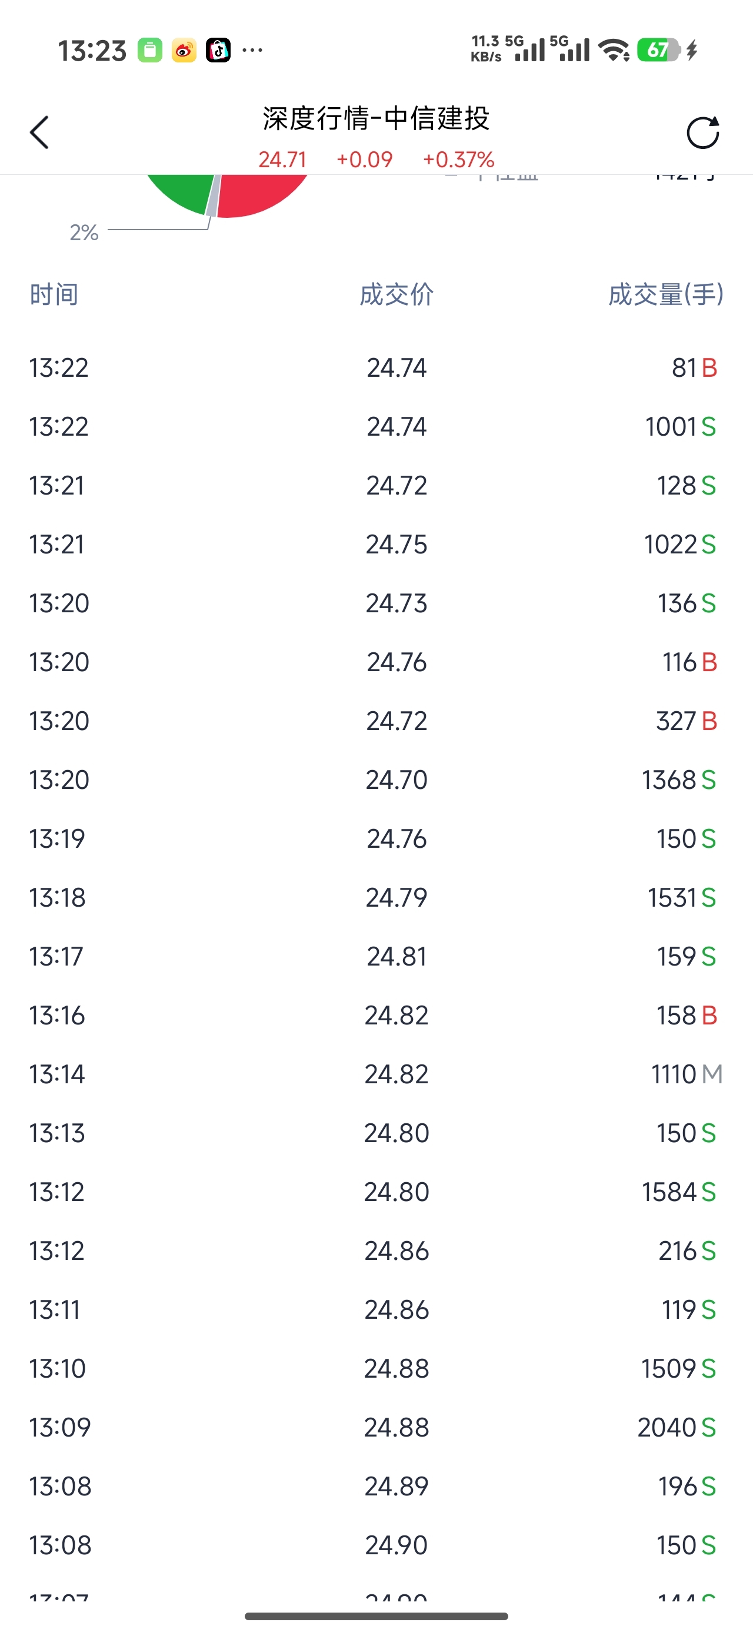
Task: Open the TikTok notification icon
Action: [x=218, y=50]
